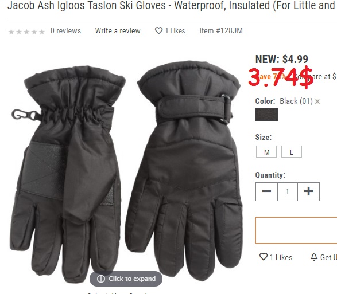Click the bottom heart Likes icon
The image size is (337, 294).
[264, 257]
